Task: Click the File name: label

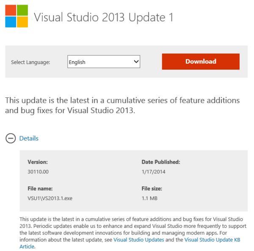Action: click(40, 189)
